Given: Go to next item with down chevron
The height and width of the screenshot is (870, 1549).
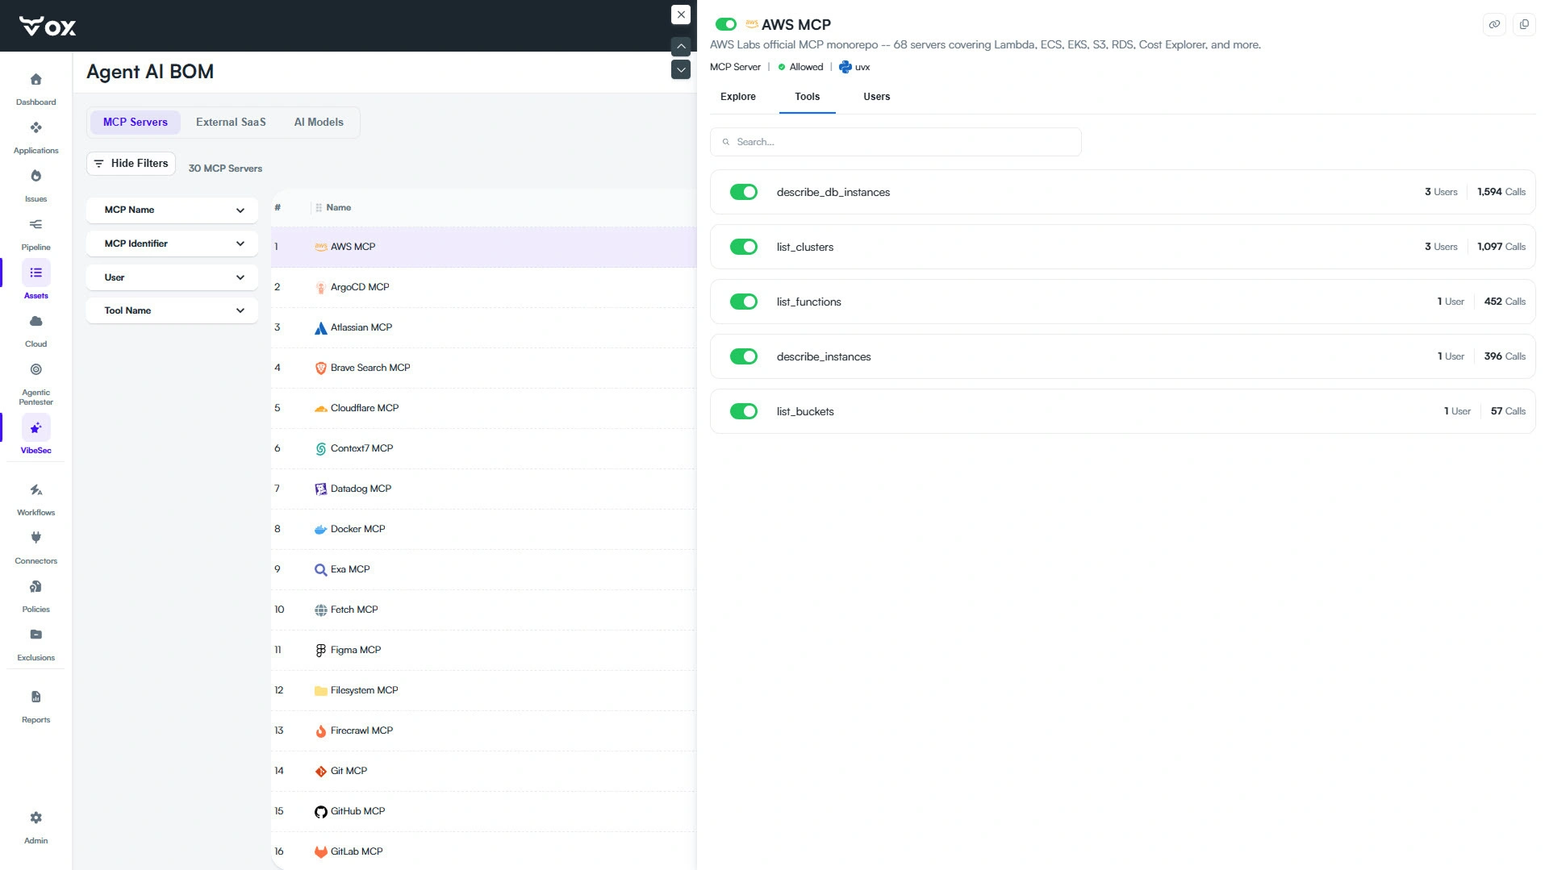Looking at the screenshot, I should coord(681,69).
